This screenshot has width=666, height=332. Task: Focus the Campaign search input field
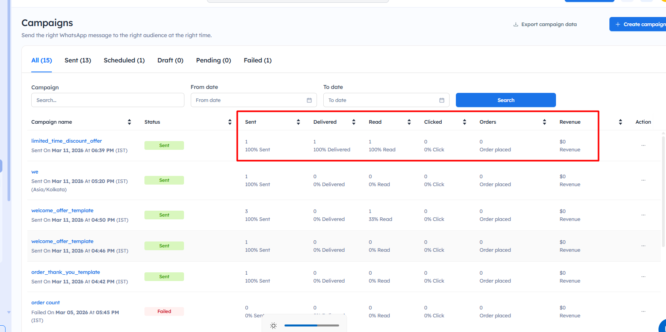108,100
